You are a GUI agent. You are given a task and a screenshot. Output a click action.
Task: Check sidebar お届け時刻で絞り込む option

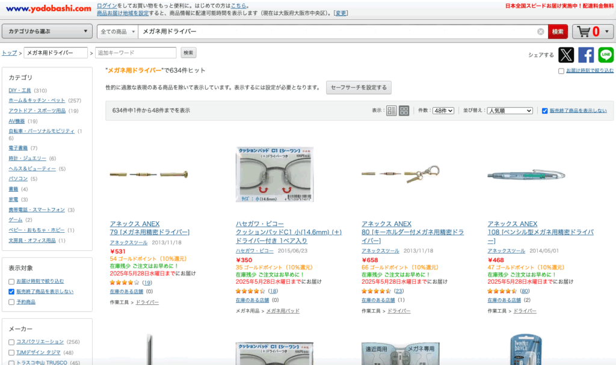(11, 281)
